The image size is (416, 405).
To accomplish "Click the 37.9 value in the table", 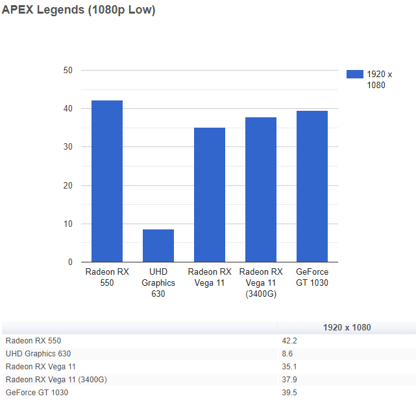I will pos(289,379).
